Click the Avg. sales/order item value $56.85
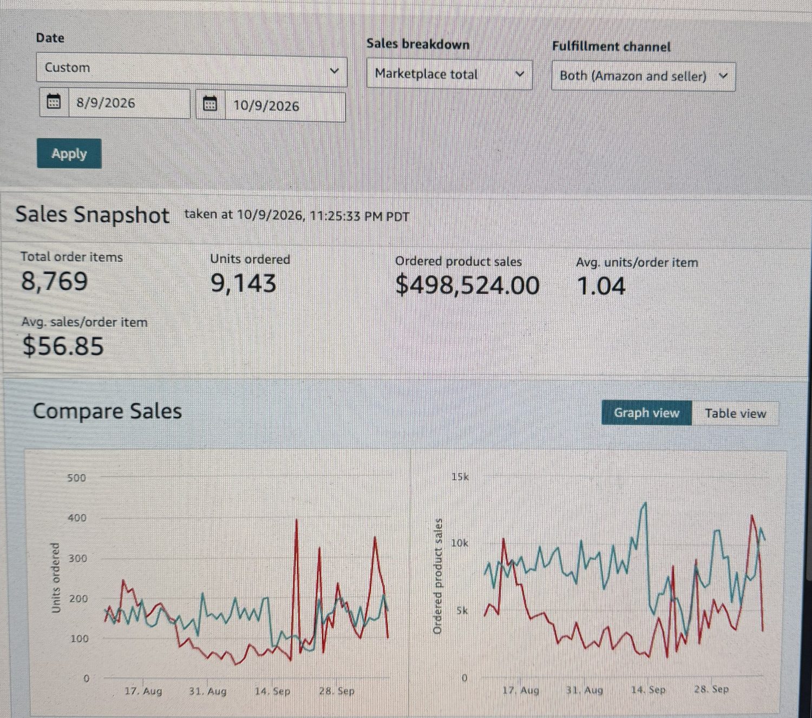812x718 pixels. 63,346
